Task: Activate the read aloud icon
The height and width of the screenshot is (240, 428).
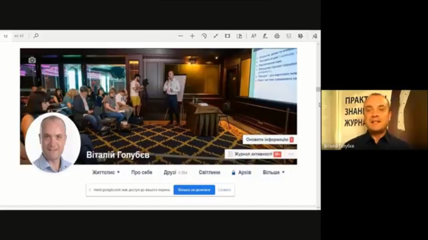Action: pyautogui.click(x=254, y=36)
